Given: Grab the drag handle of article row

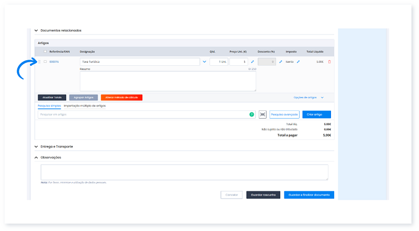Looking at the screenshot, I should point(39,62).
